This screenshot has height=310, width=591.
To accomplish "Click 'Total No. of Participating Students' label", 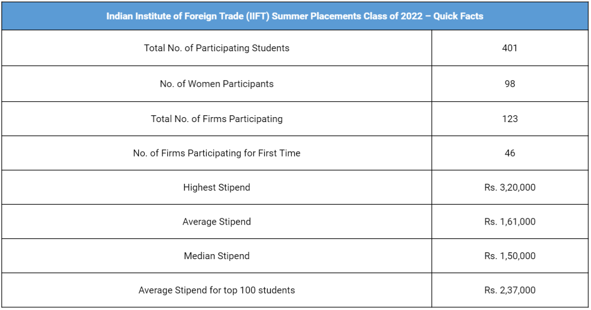I will 217,48.
